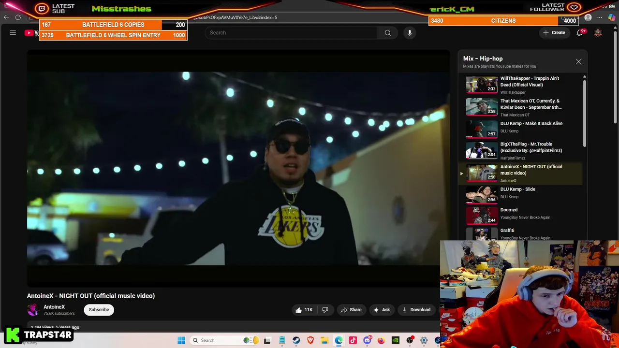
Task: Play DLU Kemp - Slide thumbnail
Action: pos(482,195)
